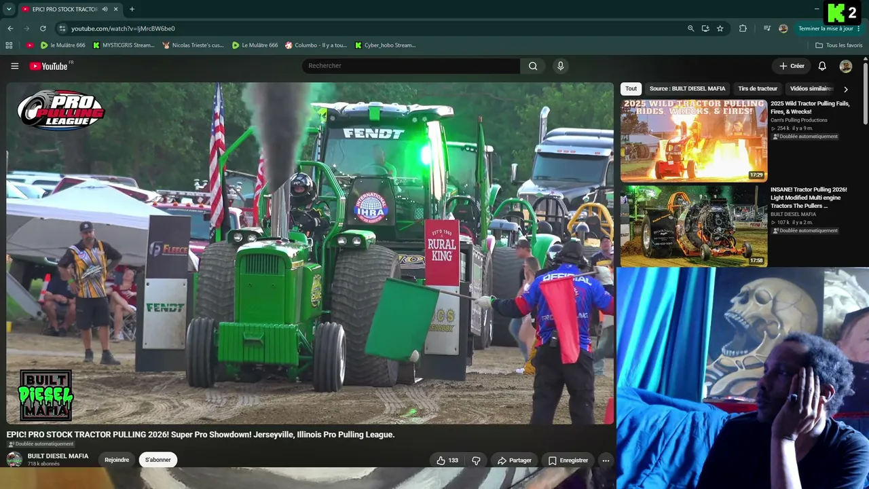Viewport: 869px width, 489px height.
Task: Open BUILT DIESEL MAFIA channel avatar
Action: click(x=14, y=459)
